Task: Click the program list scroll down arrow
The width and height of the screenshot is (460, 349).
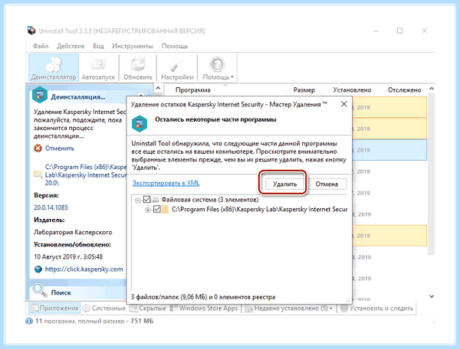Action: 432,296
